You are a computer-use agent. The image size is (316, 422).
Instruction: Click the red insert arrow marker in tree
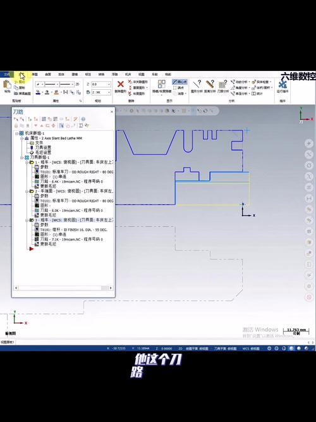click(32, 249)
